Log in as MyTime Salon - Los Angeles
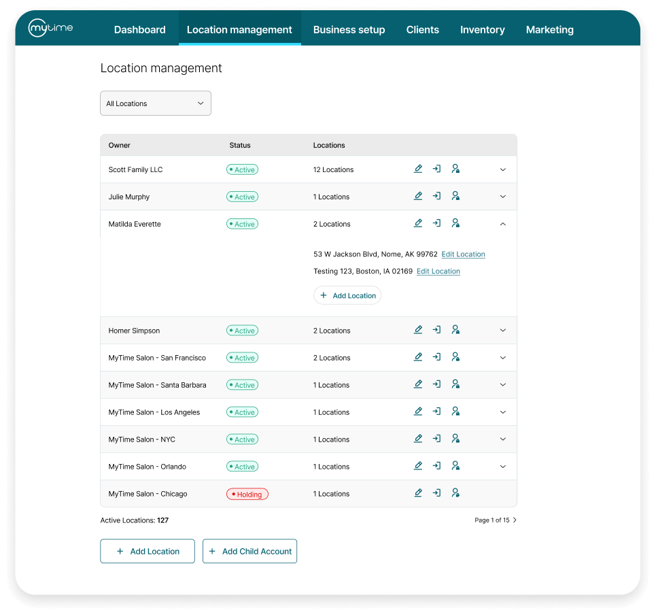Screen dimensions: 656x615 click(x=437, y=412)
